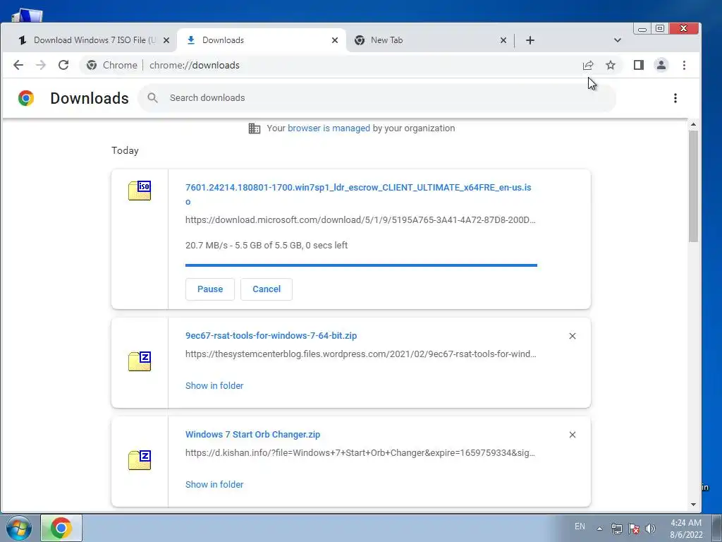The width and height of the screenshot is (722, 542).
Task: Click the page scrollbar thumb
Action: pyautogui.click(x=694, y=186)
